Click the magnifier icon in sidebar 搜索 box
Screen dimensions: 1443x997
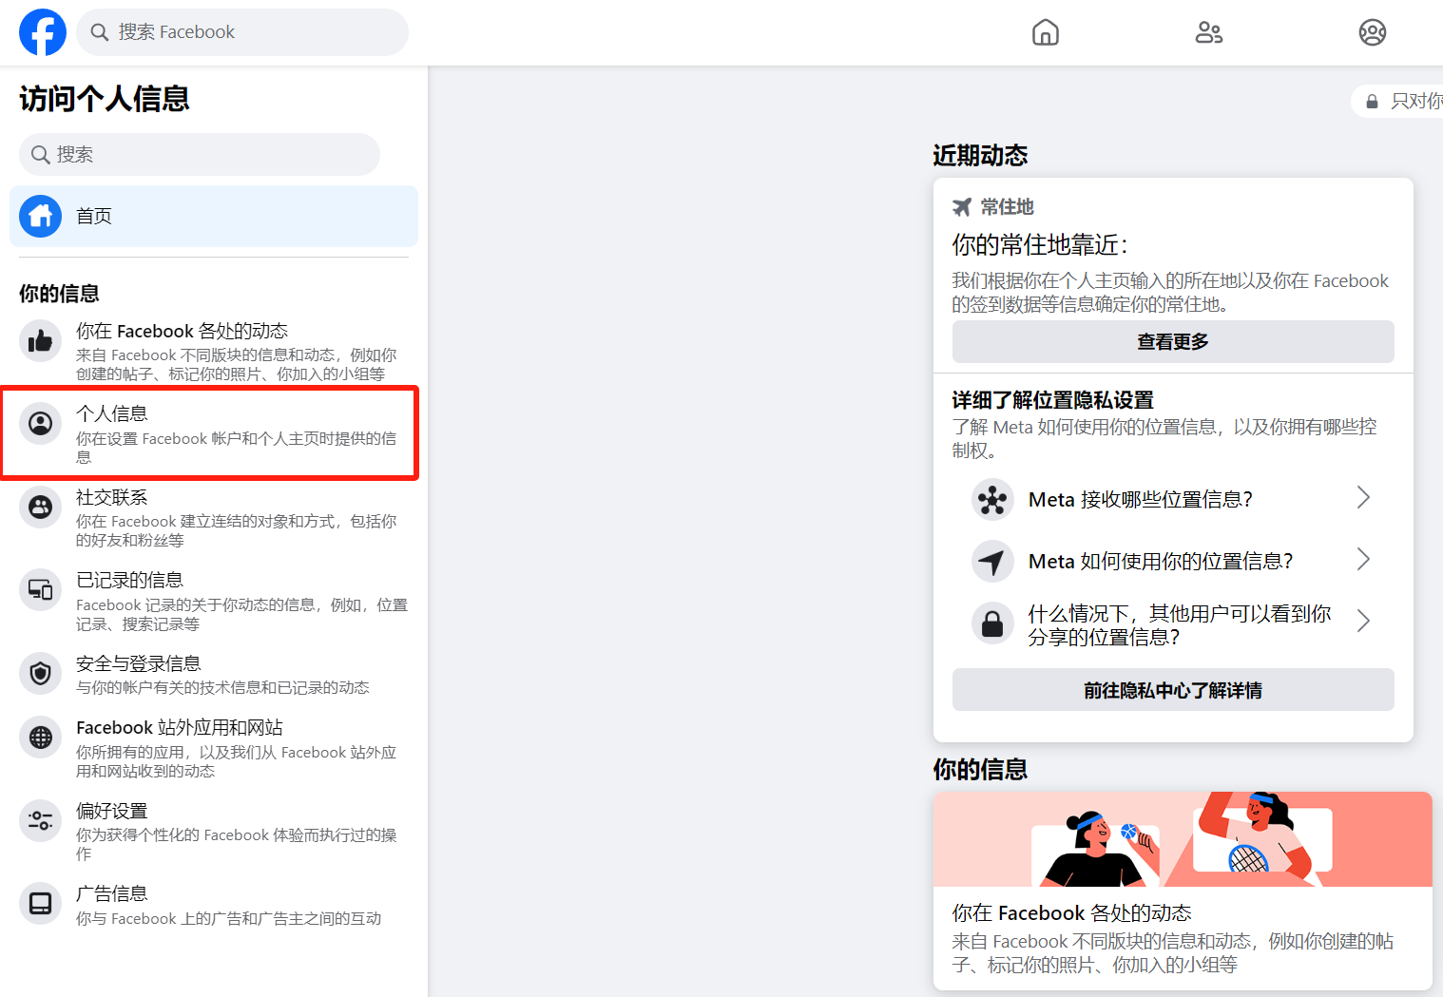pos(40,154)
